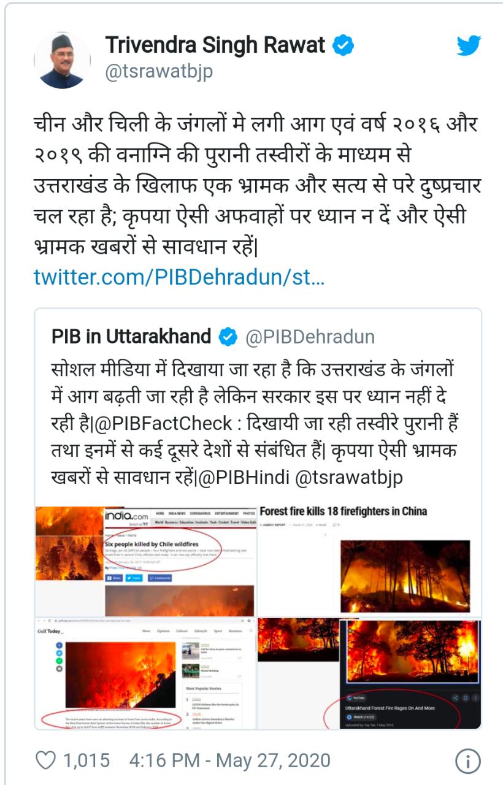Open Trivendra Singh Rawat's profile picture
Image resolution: width=503 pixels, height=785 pixels.
coord(62,60)
